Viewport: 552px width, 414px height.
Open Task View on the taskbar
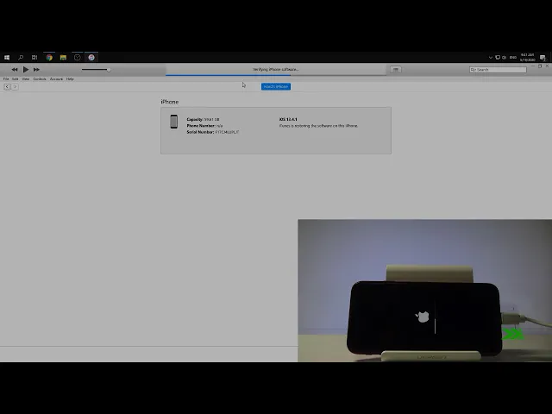coord(34,58)
